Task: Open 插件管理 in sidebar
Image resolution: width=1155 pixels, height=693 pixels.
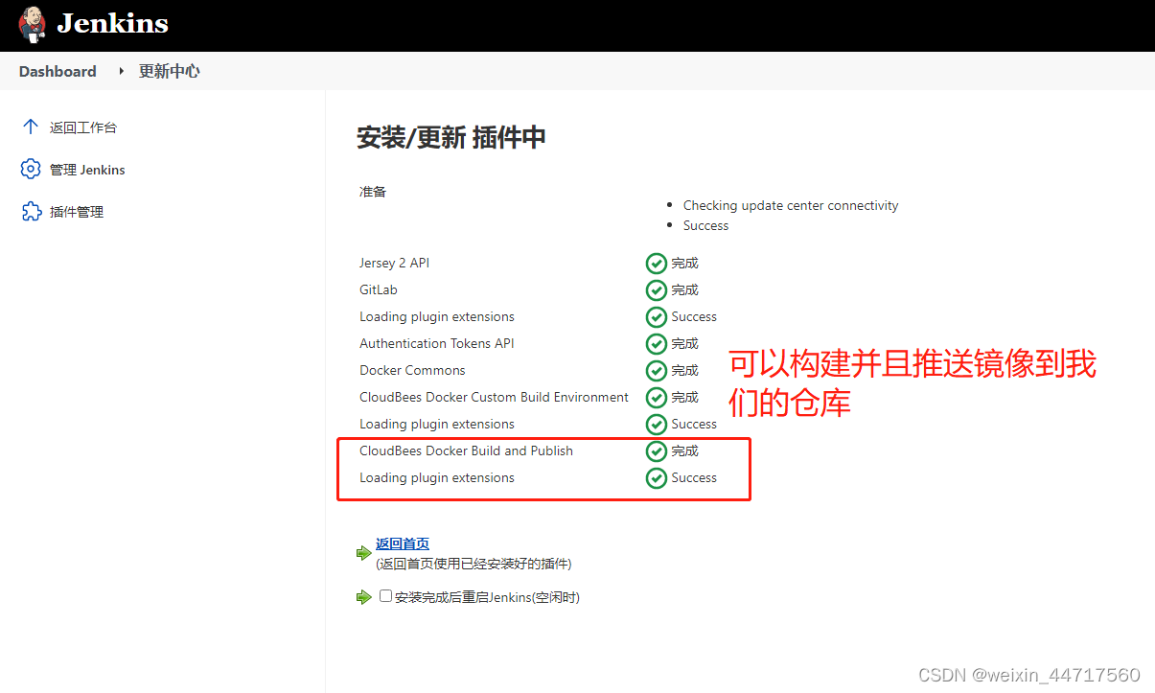Action: pos(77,212)
